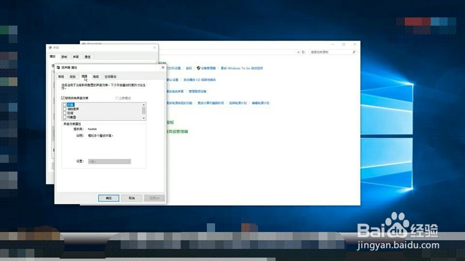Open the 设备管理器 link
Image resolution: width=465 pixels, height=261 pixels.
point(208,68)
